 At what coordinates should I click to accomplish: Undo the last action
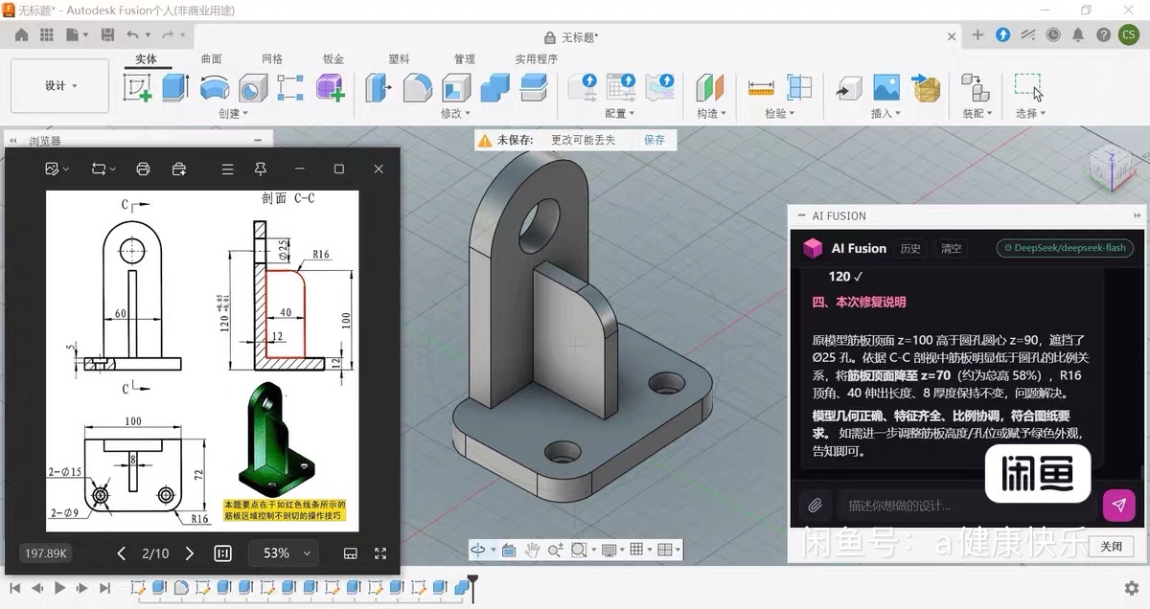tap(132, 34)
